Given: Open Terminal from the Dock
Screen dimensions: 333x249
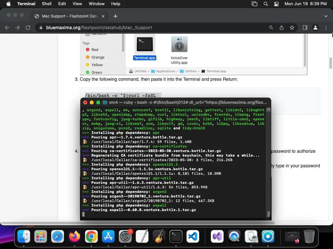Looking at the screenshot, I should coord(176,236).
